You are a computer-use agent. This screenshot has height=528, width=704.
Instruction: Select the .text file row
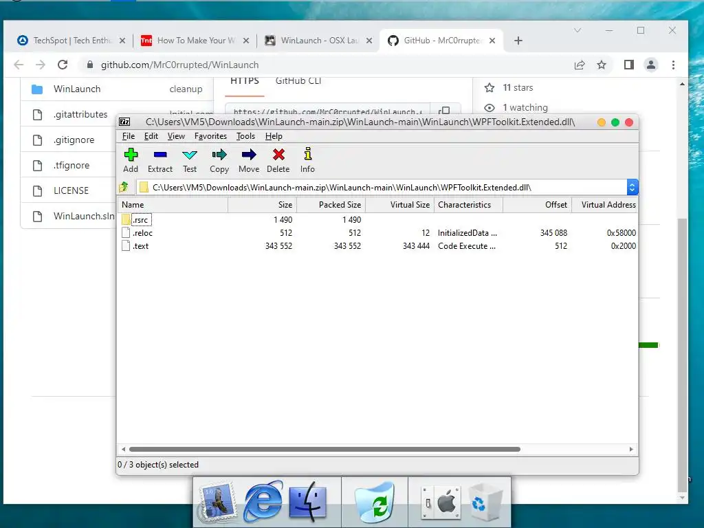[x=377, y=245]
